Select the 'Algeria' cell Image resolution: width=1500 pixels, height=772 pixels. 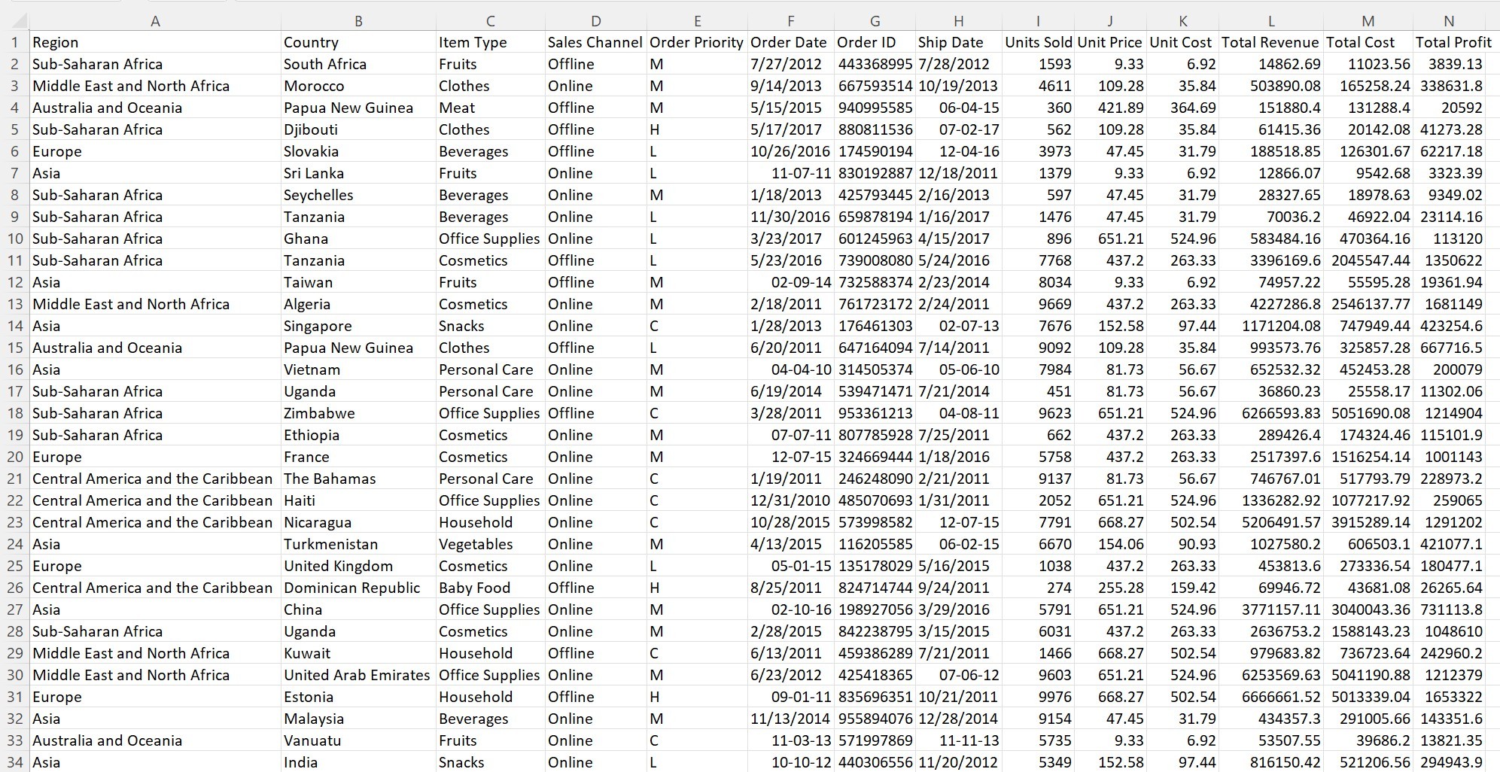[358, 304]
